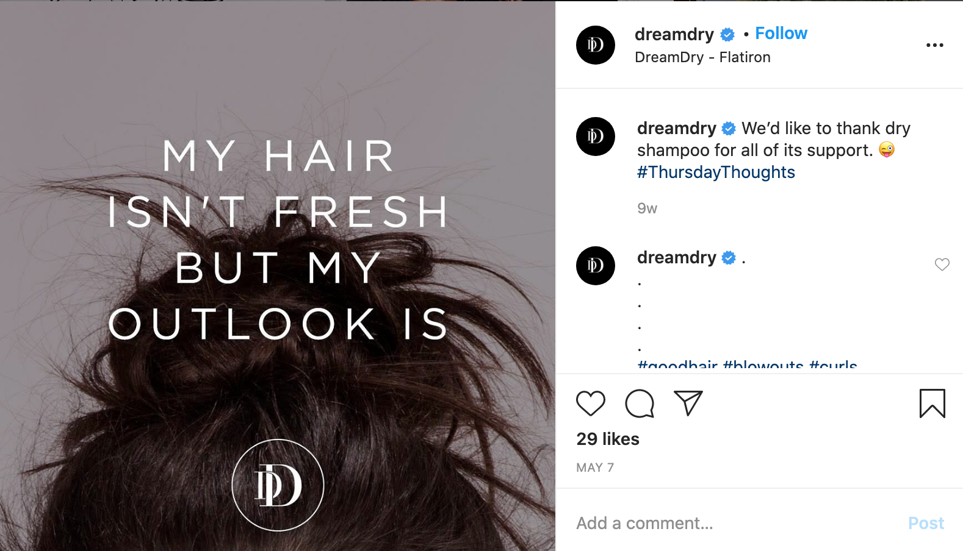Save the post with the bookmark icon
The image size is (963, 551).
pyautogui.click(x=932, y=403)
